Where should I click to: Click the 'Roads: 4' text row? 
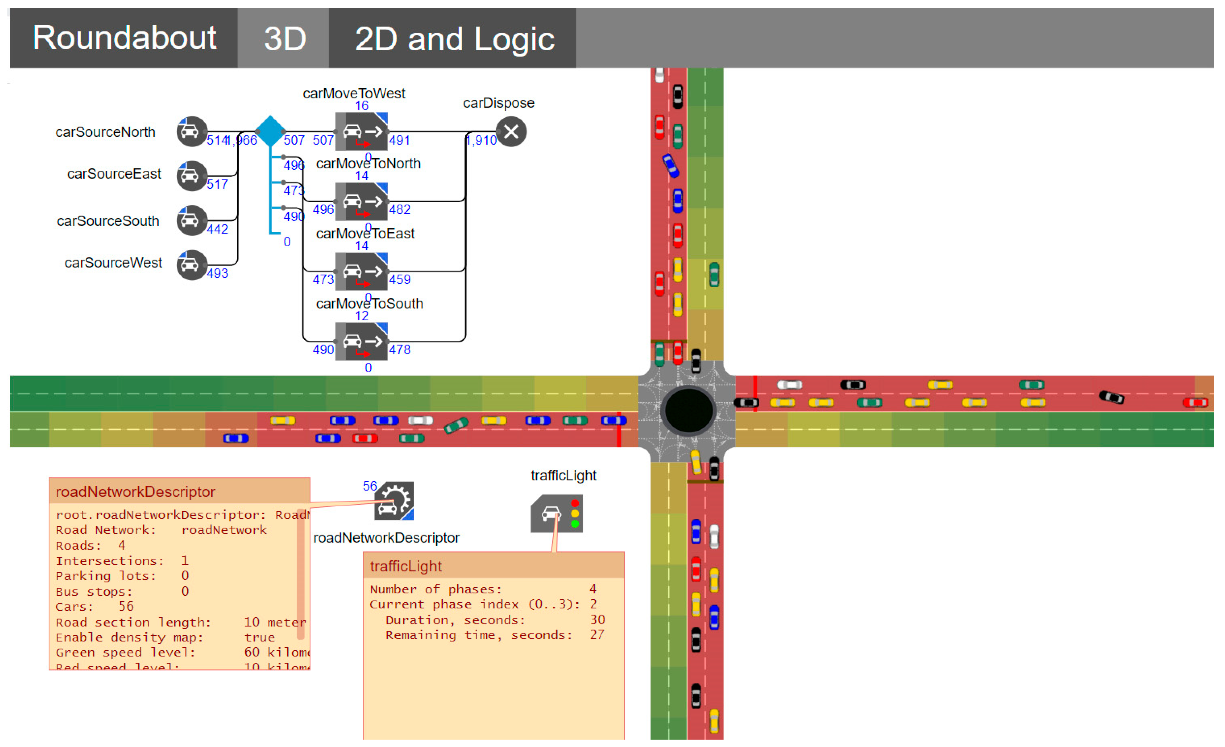(x=90, y=545)
